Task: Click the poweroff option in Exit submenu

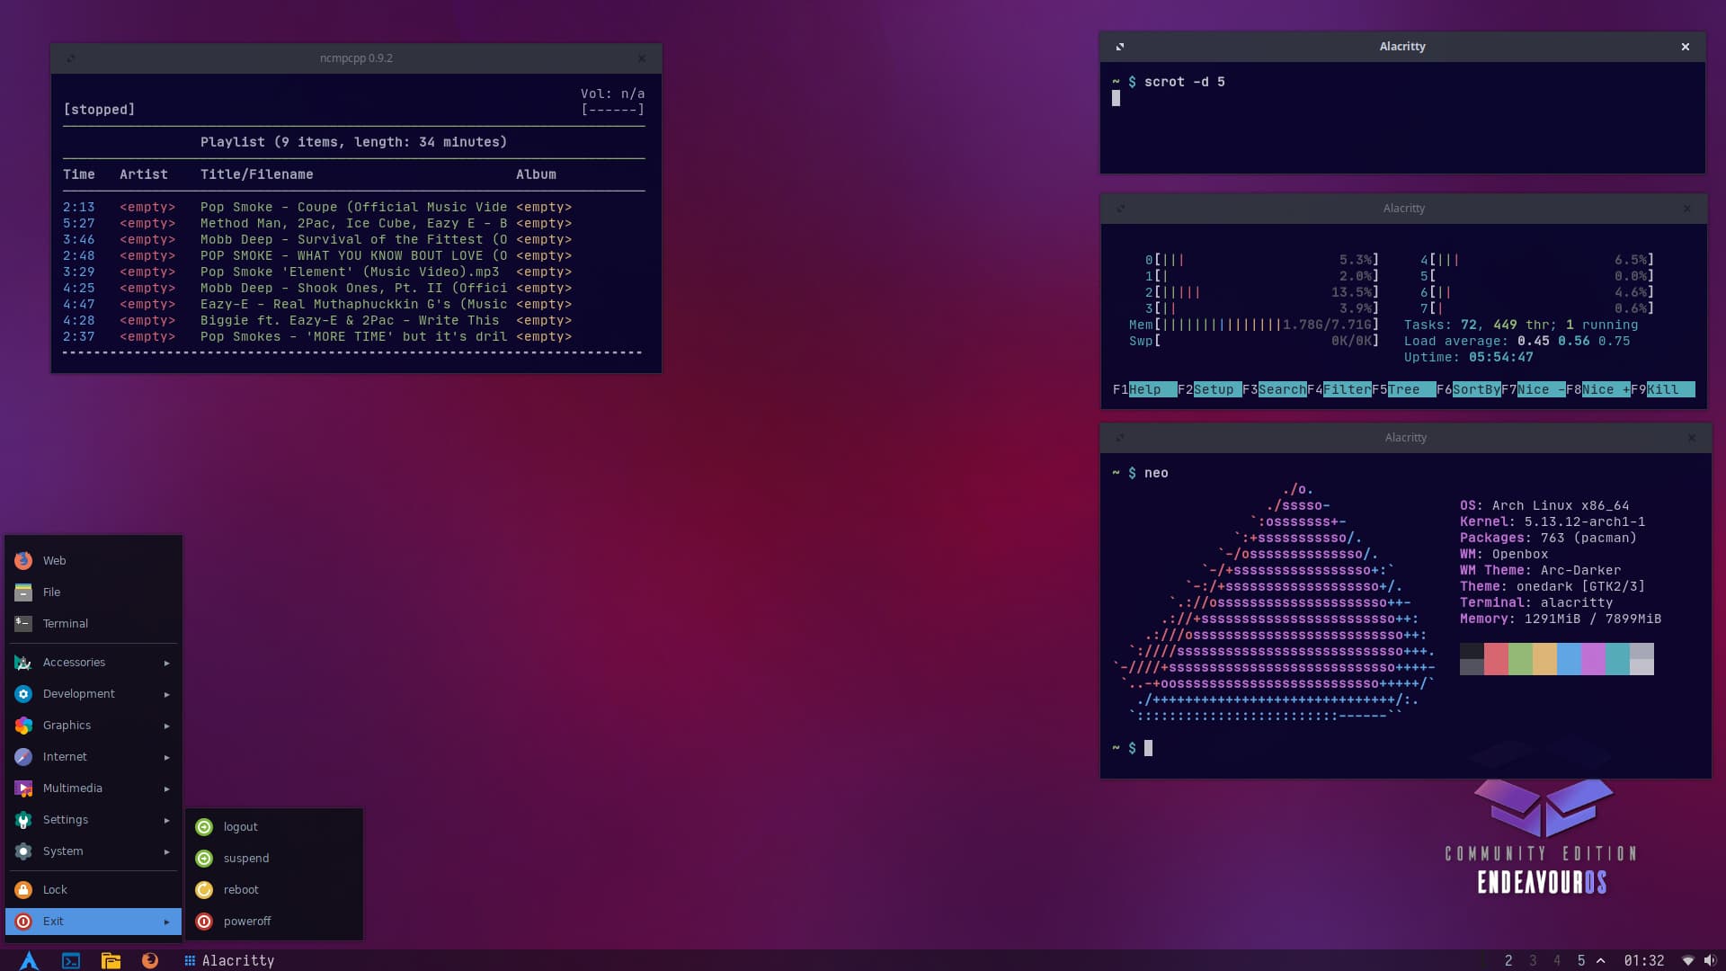Action: 246,920
